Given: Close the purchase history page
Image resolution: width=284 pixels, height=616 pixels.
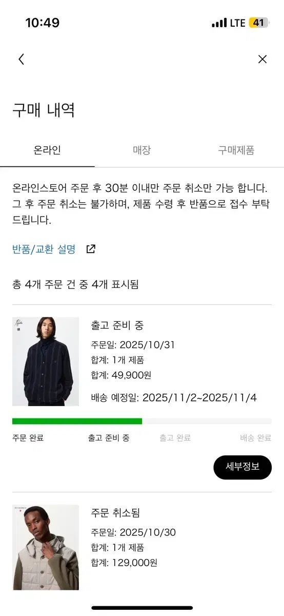Looking at the screenshot, I should [x=262, y=59].
